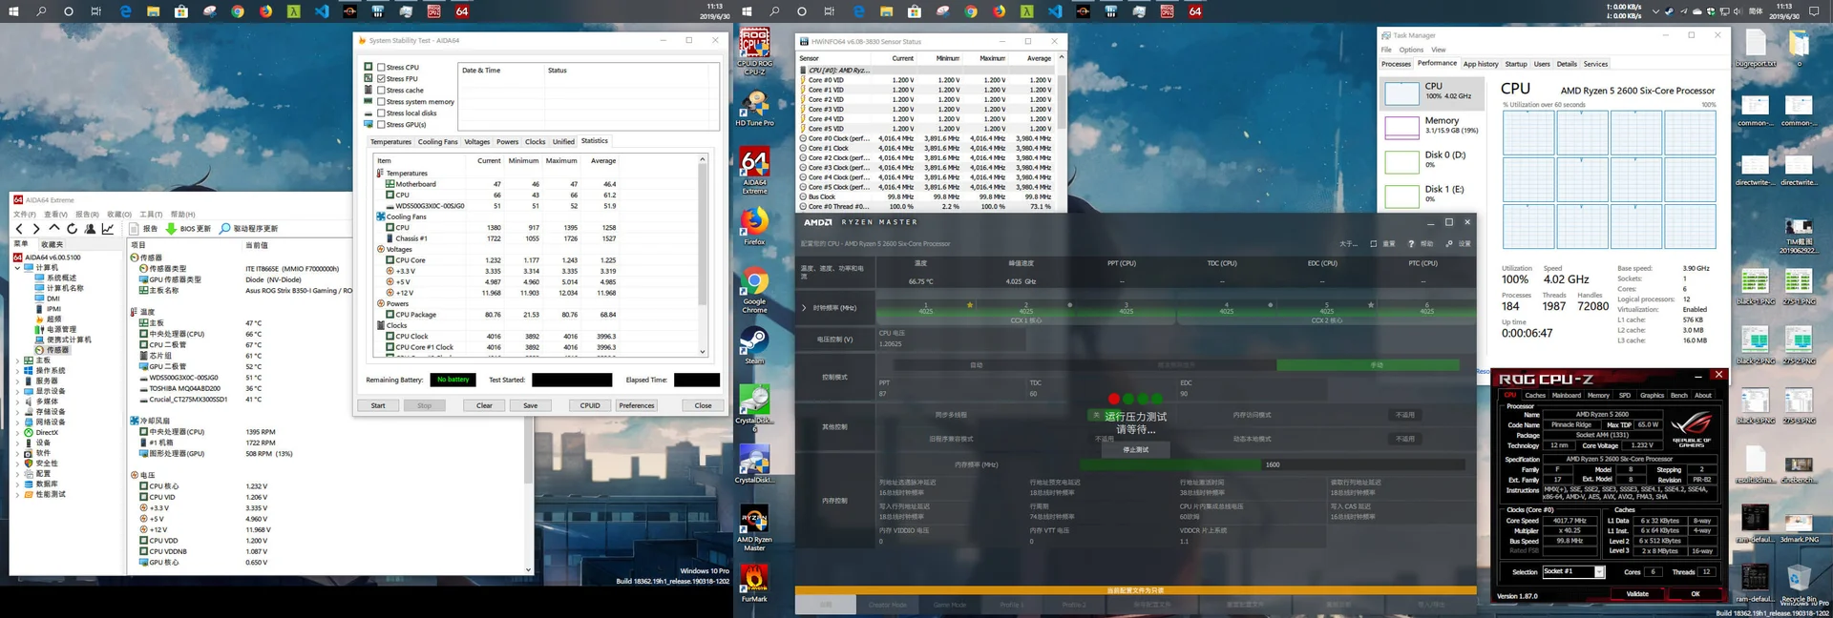Viewport: 1833px width, 618px height.
Task: Open Microsoft Store from left taskbar
Action: 181,11
